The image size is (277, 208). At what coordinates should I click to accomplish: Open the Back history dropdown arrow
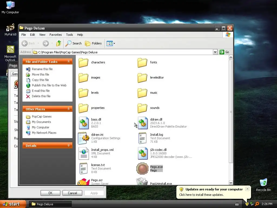[x=38, y=43]
